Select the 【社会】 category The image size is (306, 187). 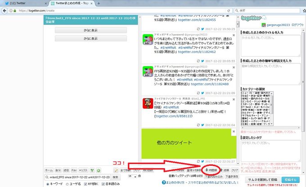tap(256, 96)
